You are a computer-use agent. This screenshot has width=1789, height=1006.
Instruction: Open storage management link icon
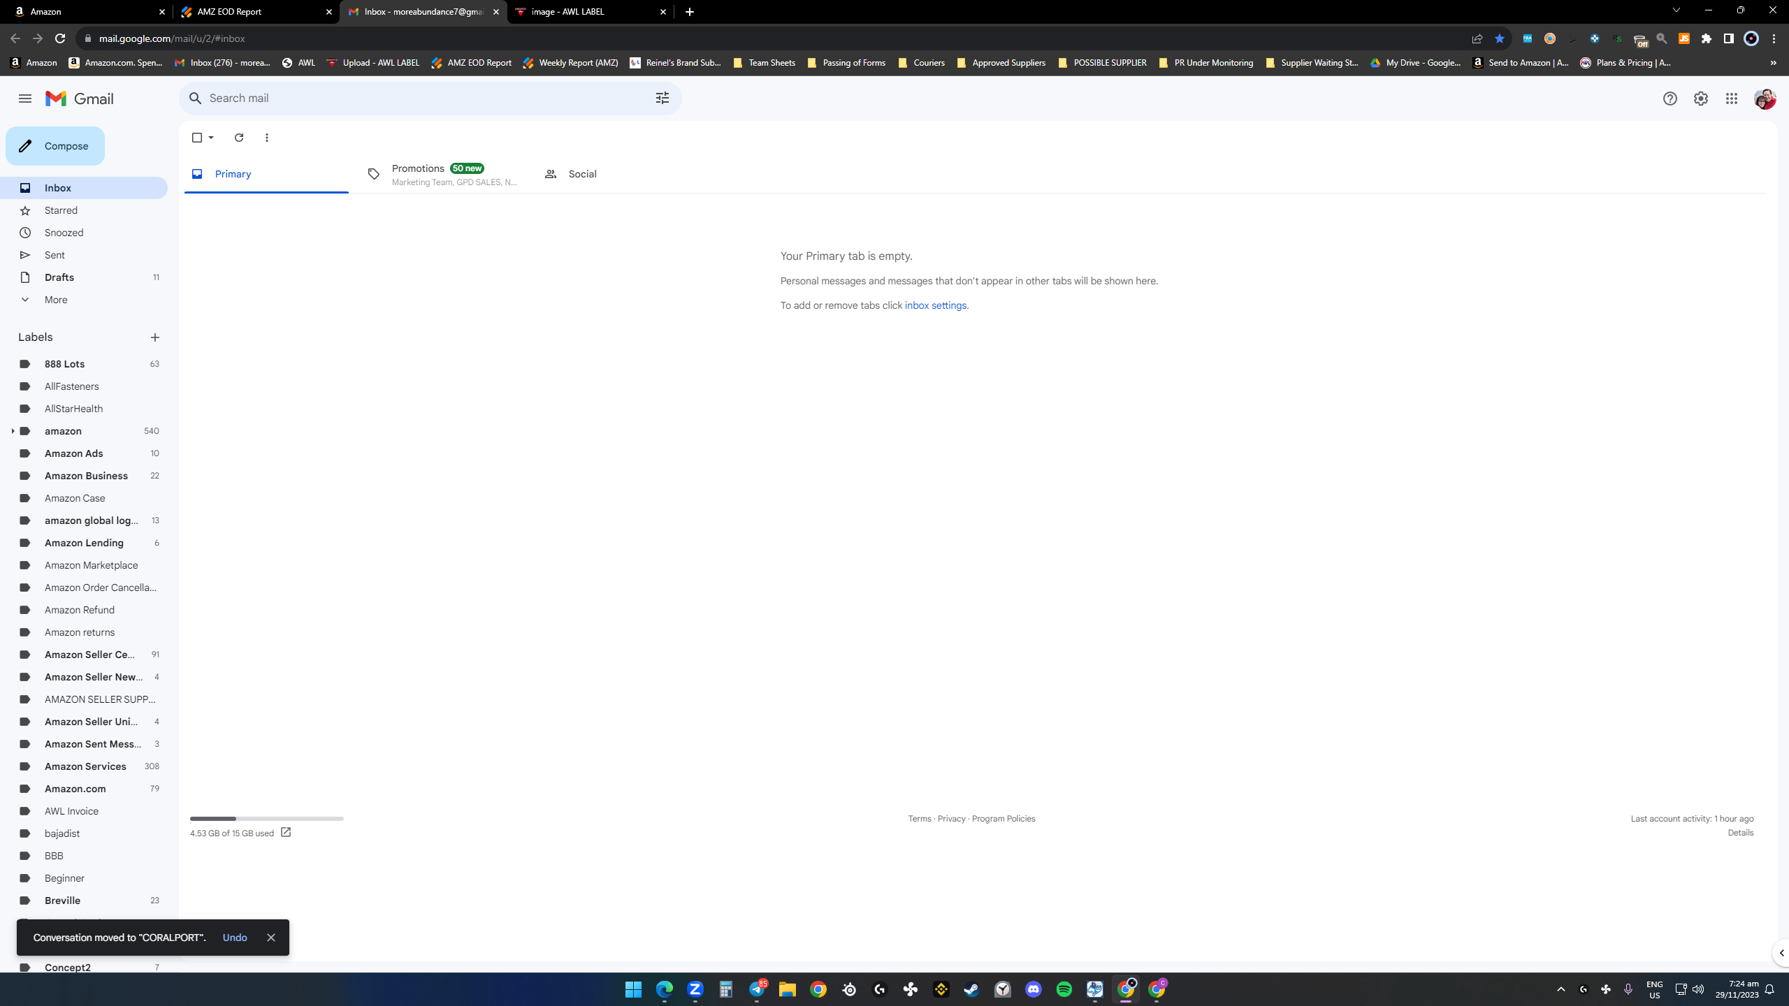point(286,832)
